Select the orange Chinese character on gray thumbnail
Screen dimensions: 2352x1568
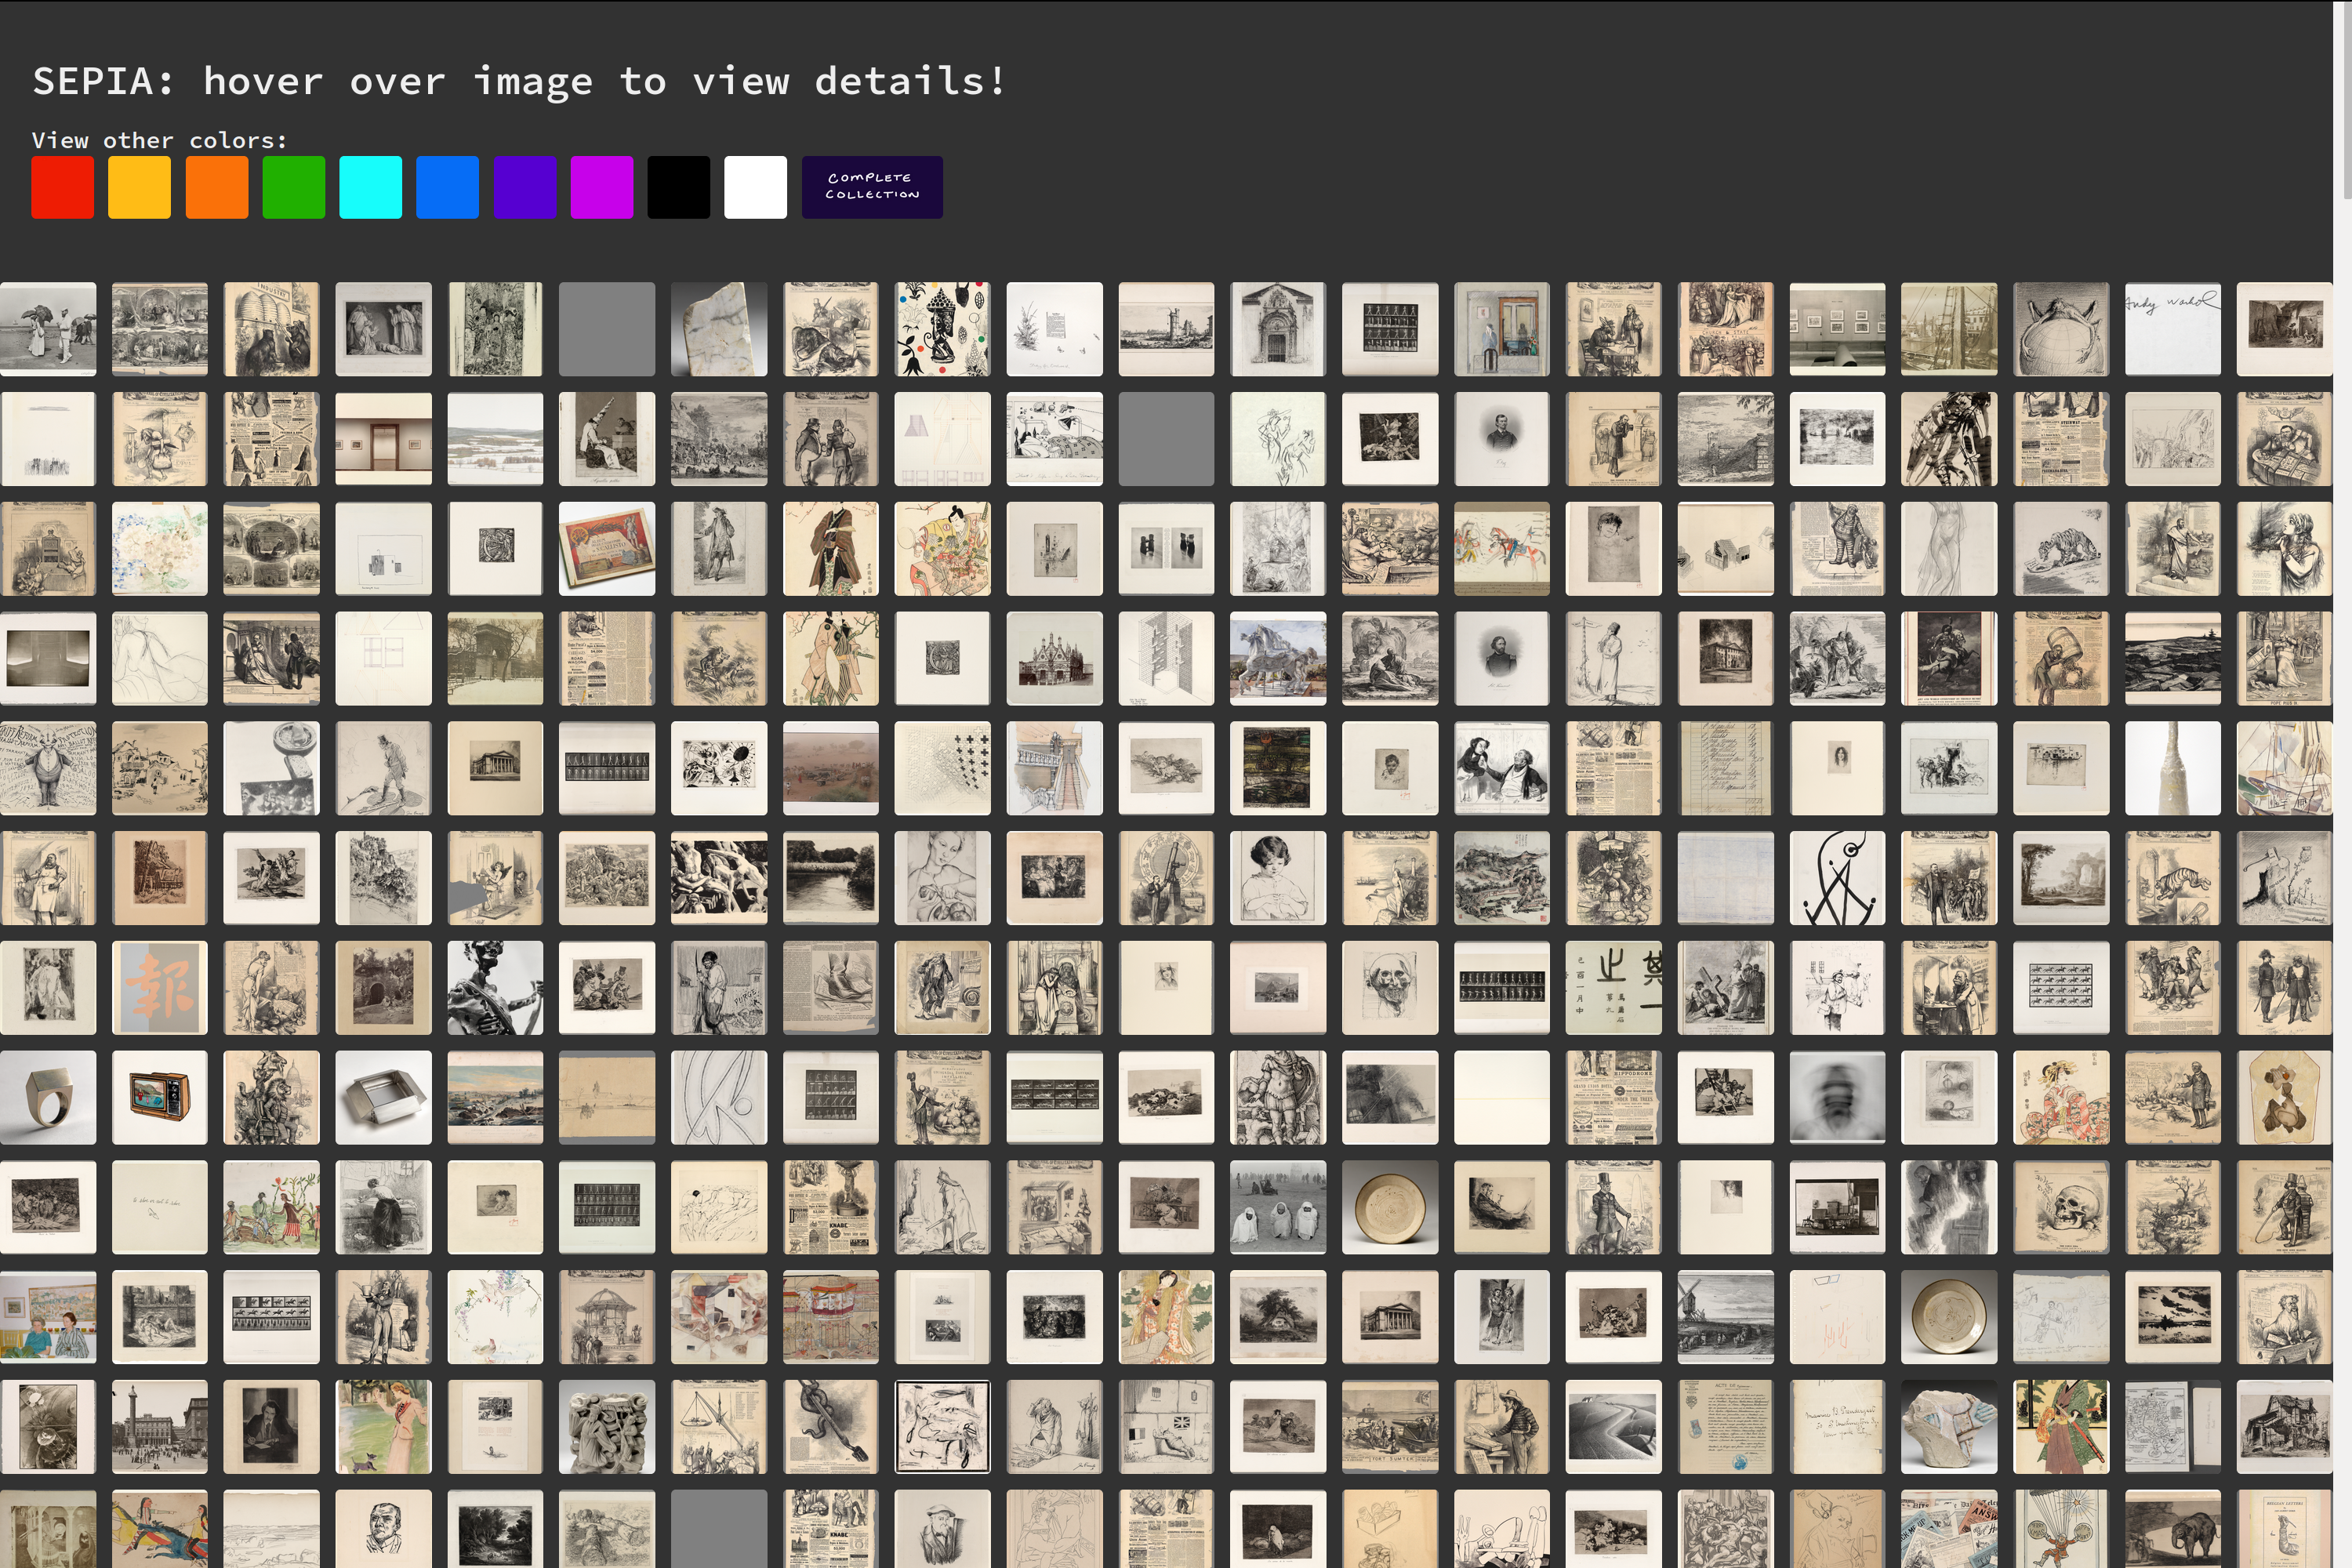coord(160,987)
